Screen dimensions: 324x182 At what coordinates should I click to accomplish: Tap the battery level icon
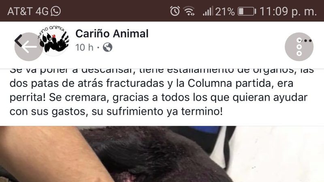click(x=247, y=11)
